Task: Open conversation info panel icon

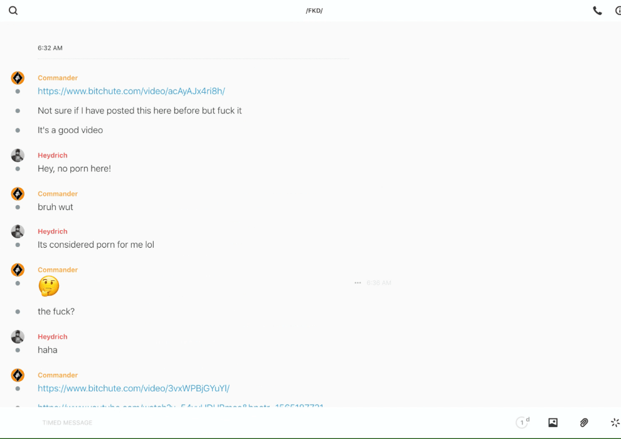Action: (618, 11)
